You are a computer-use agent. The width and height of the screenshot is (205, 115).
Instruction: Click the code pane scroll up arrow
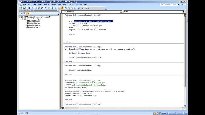(184, 16)
